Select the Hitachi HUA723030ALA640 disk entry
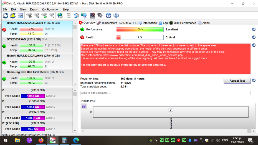 (x=37, y=62)
